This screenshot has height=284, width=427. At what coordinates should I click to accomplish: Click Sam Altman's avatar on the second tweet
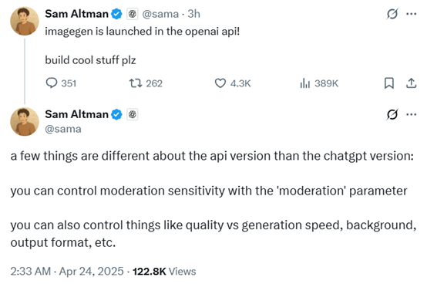click(x=25, y=122)
